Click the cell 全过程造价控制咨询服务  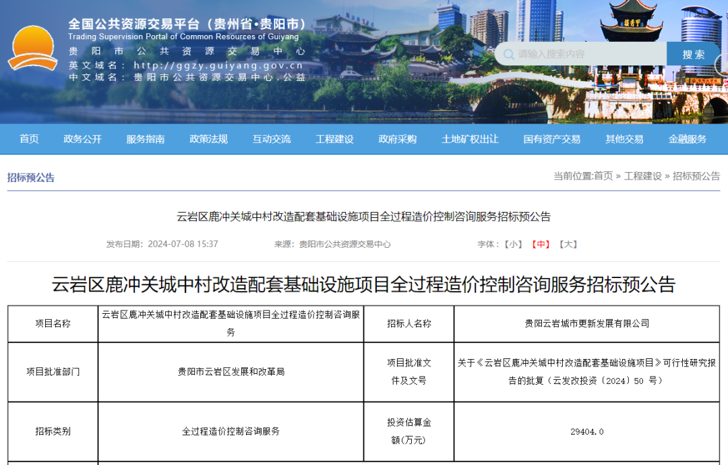pyautogui.click(x=231, y=431)
